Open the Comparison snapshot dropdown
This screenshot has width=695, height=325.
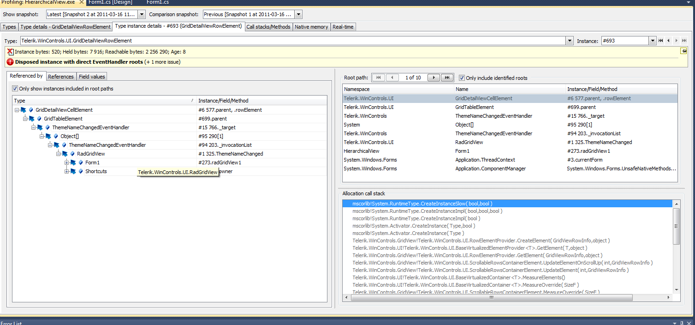pos(298,15)
